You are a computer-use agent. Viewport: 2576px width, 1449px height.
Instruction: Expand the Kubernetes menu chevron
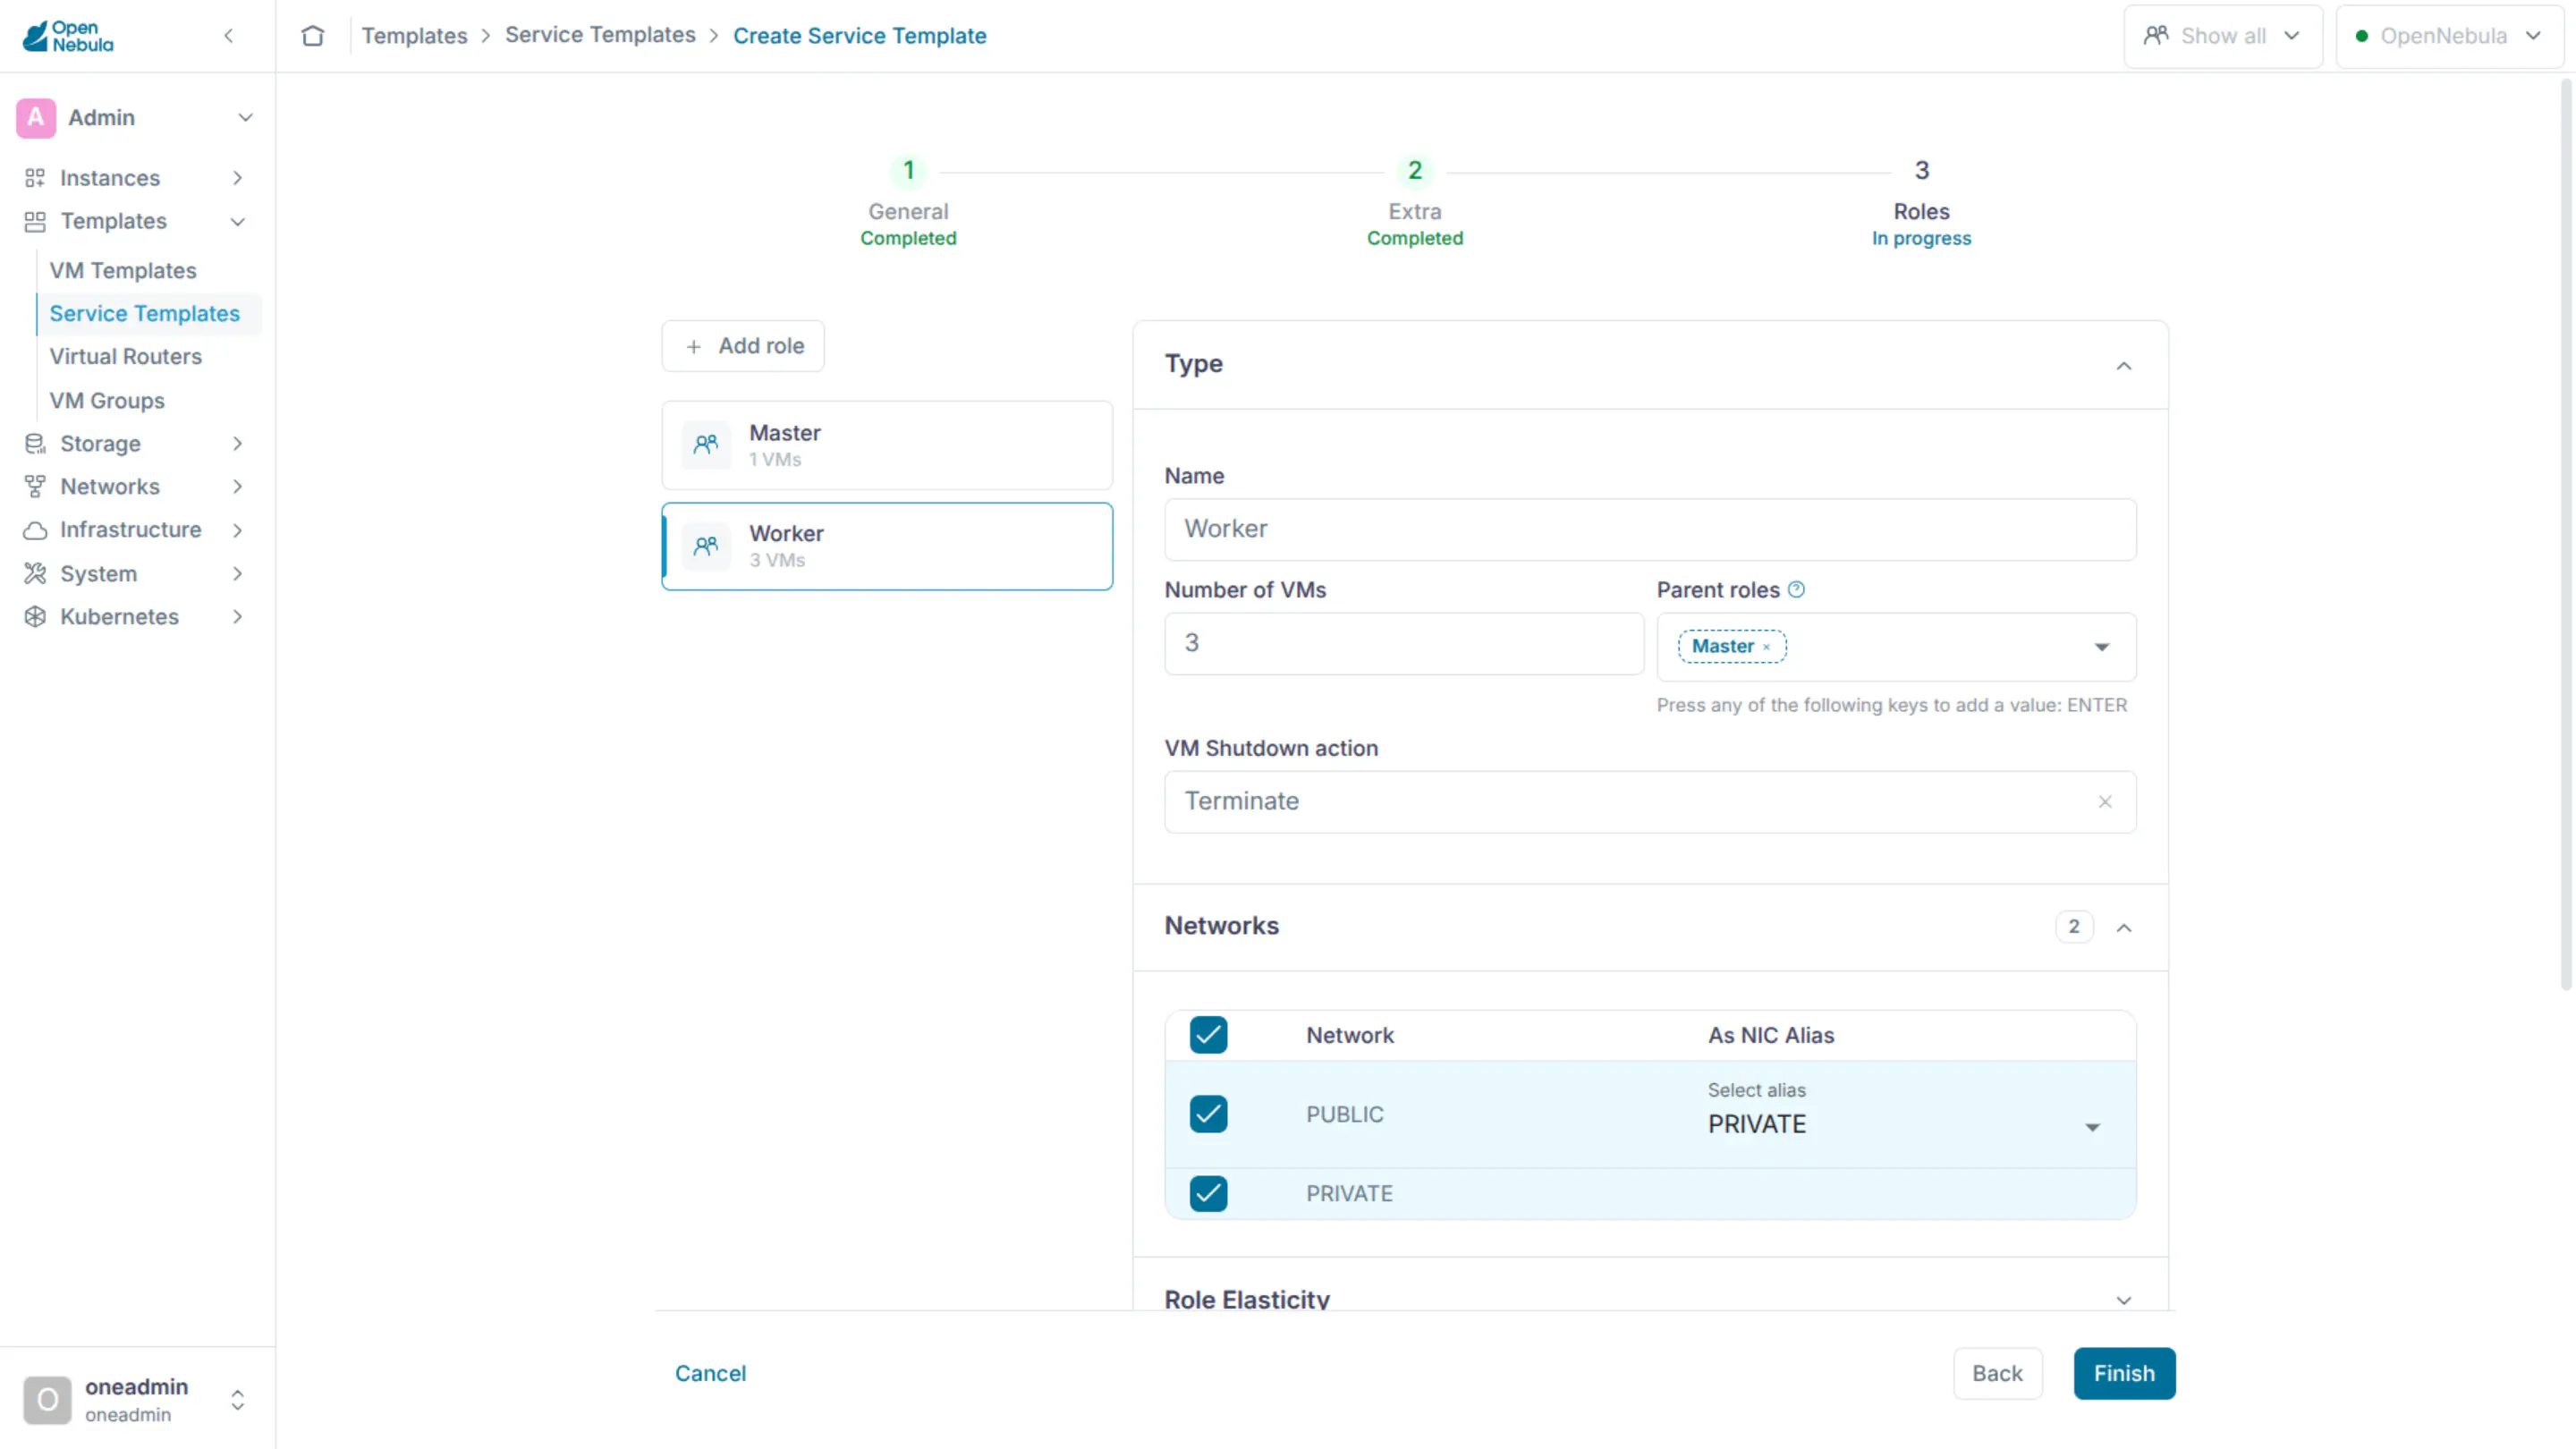pos(237,616)
